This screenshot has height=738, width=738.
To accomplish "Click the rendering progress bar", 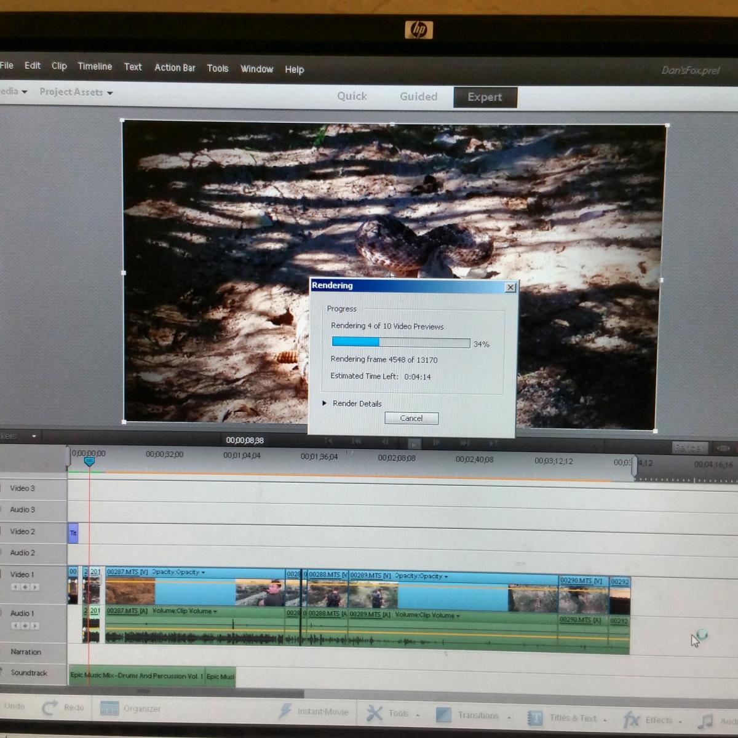I will (401, 343).
